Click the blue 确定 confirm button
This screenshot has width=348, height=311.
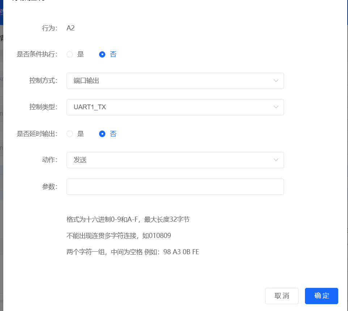click(321, 296)
